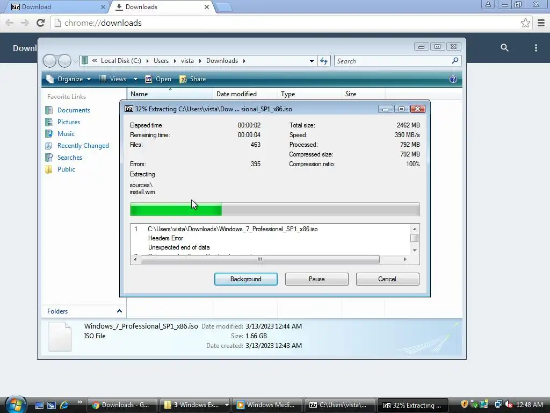
Task: Pause the 7-Zip extraction
Action: pos(316,279)
